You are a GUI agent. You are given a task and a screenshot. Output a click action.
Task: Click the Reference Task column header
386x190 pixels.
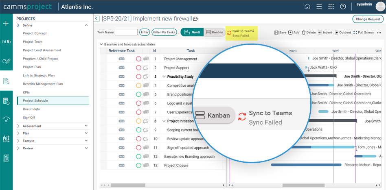pyautogui.click(x=122, y=51)
